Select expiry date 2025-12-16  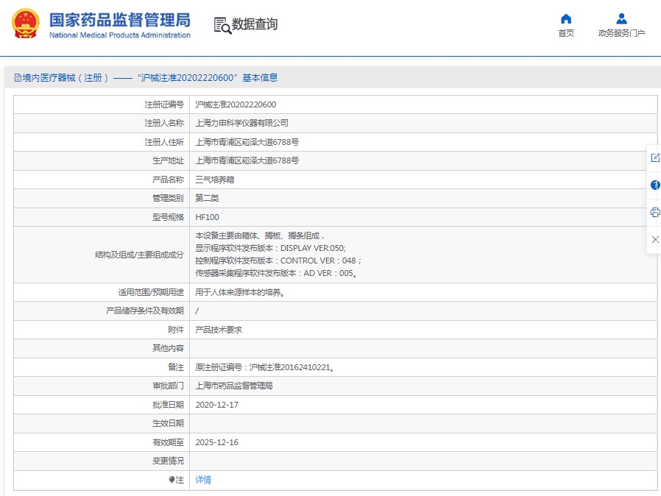click(216, 442)
